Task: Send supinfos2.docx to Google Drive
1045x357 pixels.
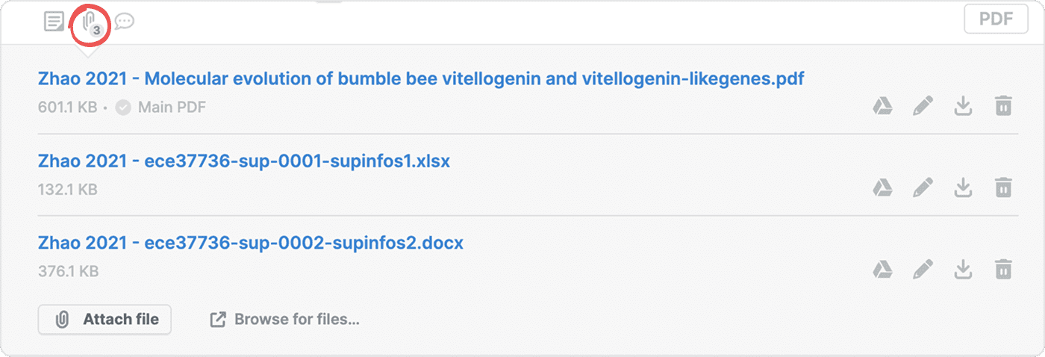Action: pyautogui.click(x=883, y=269)
